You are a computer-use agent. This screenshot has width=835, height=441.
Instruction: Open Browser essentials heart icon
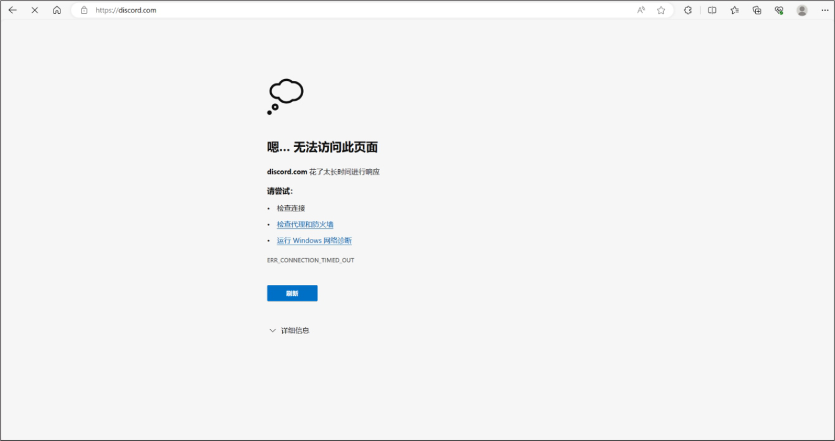point(779,10)
